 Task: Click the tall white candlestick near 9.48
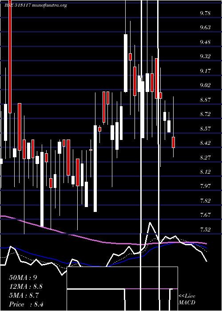pyautogui.click(x=126, y=63)
